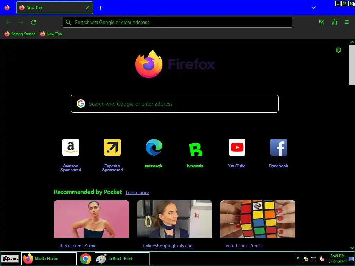This screenshot has width=355, height=266.
Task: Focus the toolbar address bar
Action: (x=177, y=22)
